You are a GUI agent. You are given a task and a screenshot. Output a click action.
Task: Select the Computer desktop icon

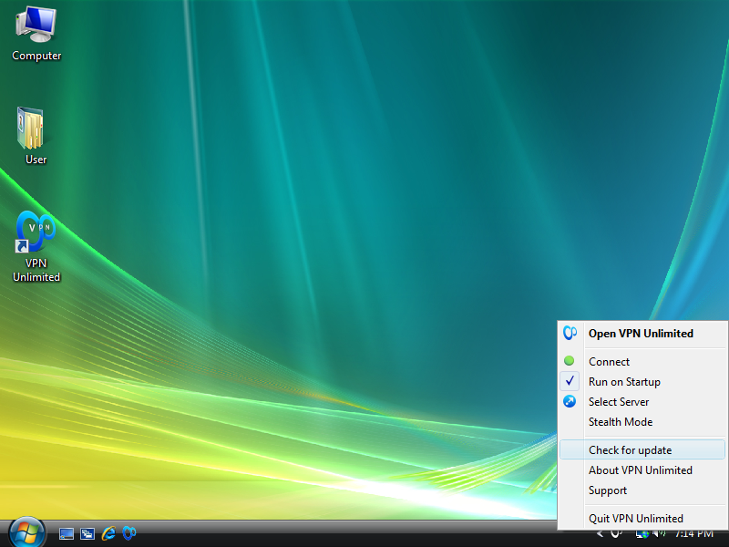36,34
